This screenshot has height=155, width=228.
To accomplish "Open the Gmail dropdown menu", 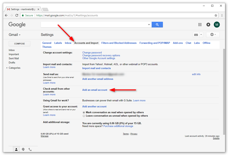I will pos(15,35).
